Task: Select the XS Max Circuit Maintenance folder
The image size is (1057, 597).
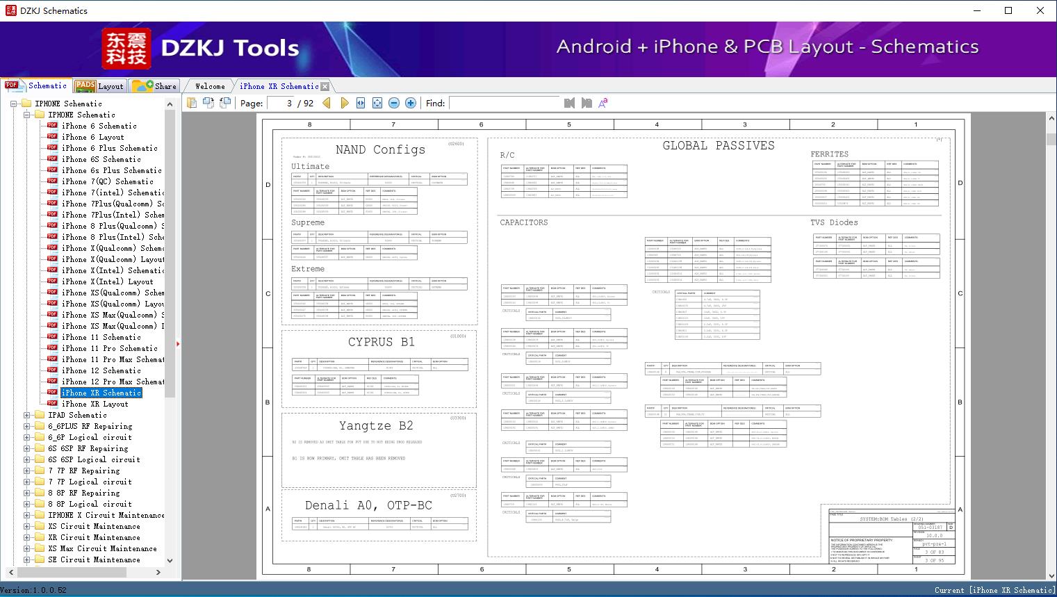Action: 103,548
